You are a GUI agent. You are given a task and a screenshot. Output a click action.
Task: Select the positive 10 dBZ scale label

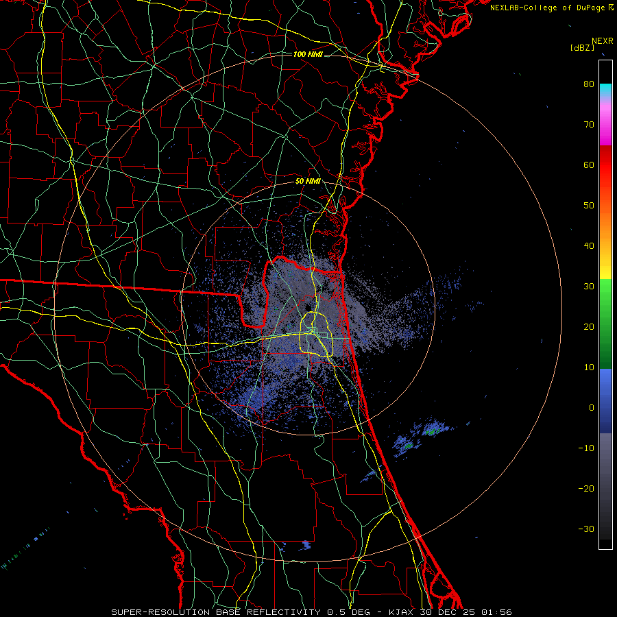589,367
